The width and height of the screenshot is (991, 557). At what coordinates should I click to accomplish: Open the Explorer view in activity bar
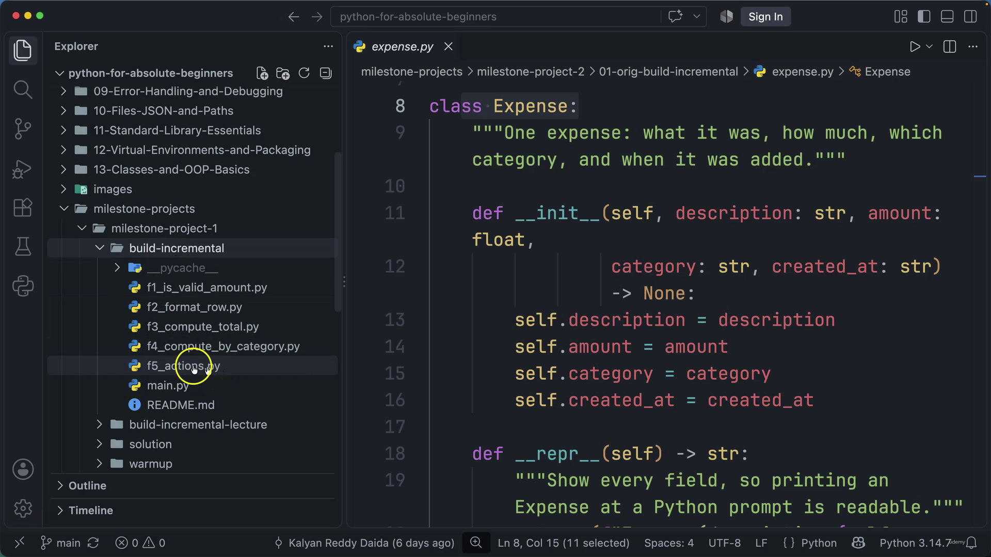[x=23, y=50]
